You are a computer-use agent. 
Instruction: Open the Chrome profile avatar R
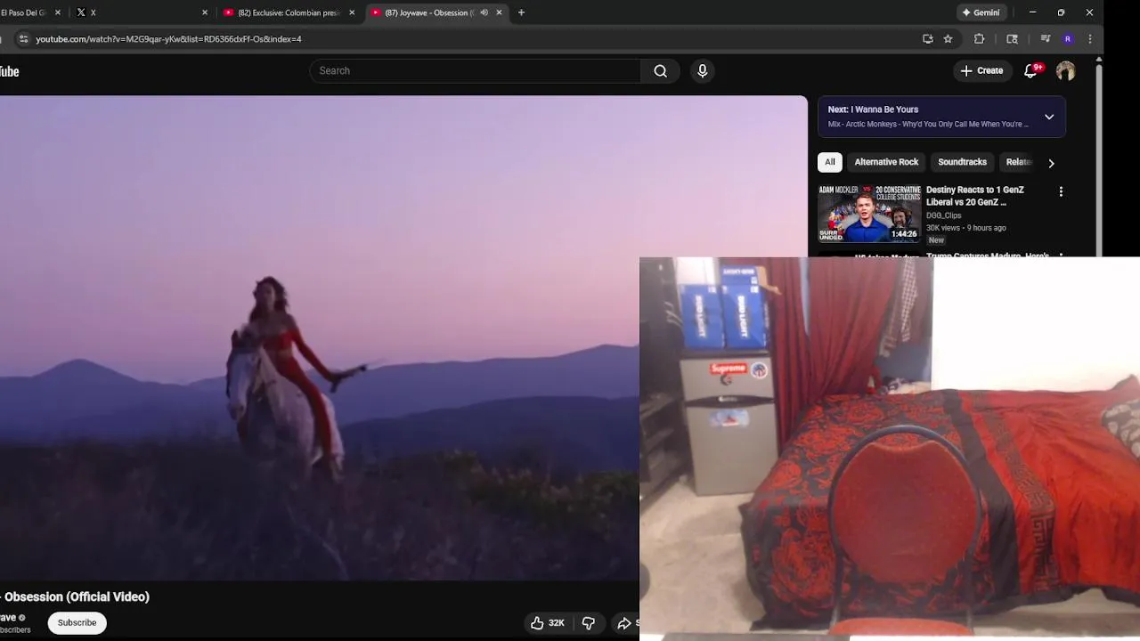click(x=1068, y=39)
